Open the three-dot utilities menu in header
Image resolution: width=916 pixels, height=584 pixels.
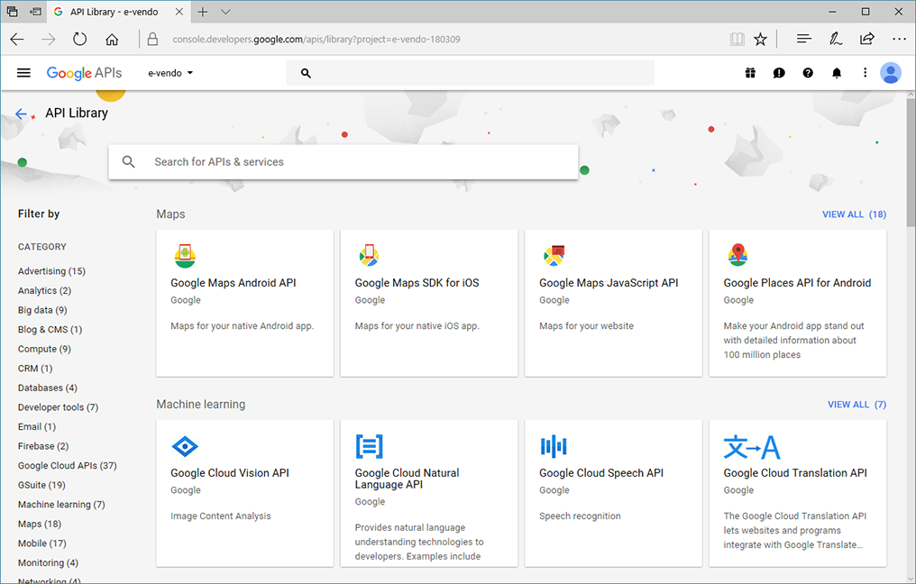[x=866, y=73]
